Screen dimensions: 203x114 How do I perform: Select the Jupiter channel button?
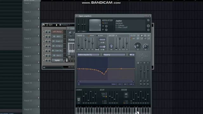pos(57,60)
